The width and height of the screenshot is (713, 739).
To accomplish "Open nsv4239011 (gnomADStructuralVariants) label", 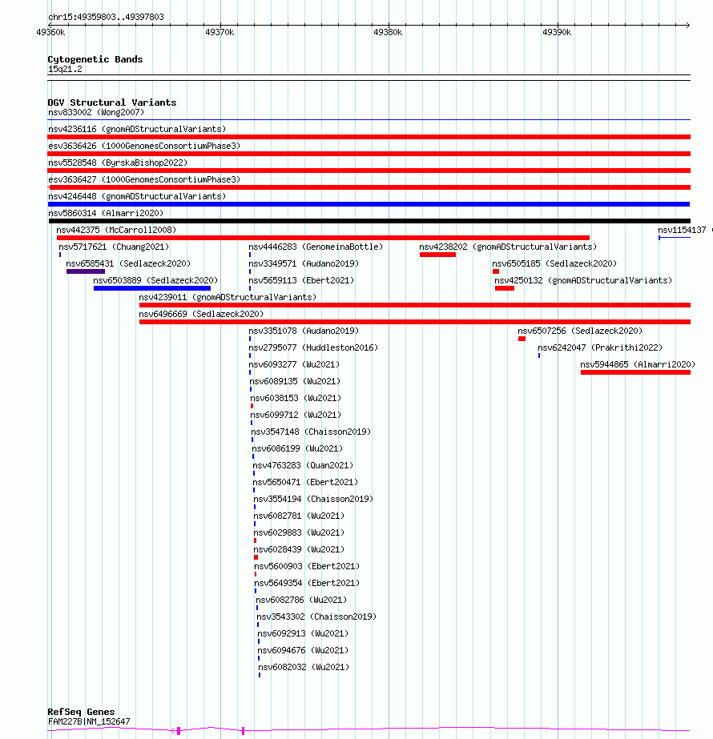I will [228, 297].
